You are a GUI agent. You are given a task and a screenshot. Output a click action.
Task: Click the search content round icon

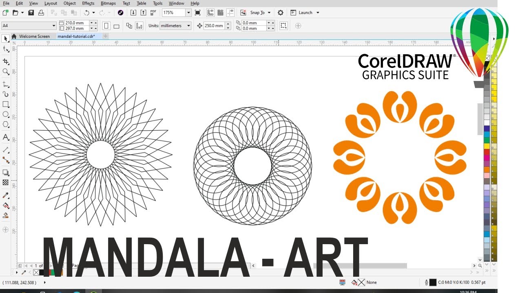click(120, 13)
